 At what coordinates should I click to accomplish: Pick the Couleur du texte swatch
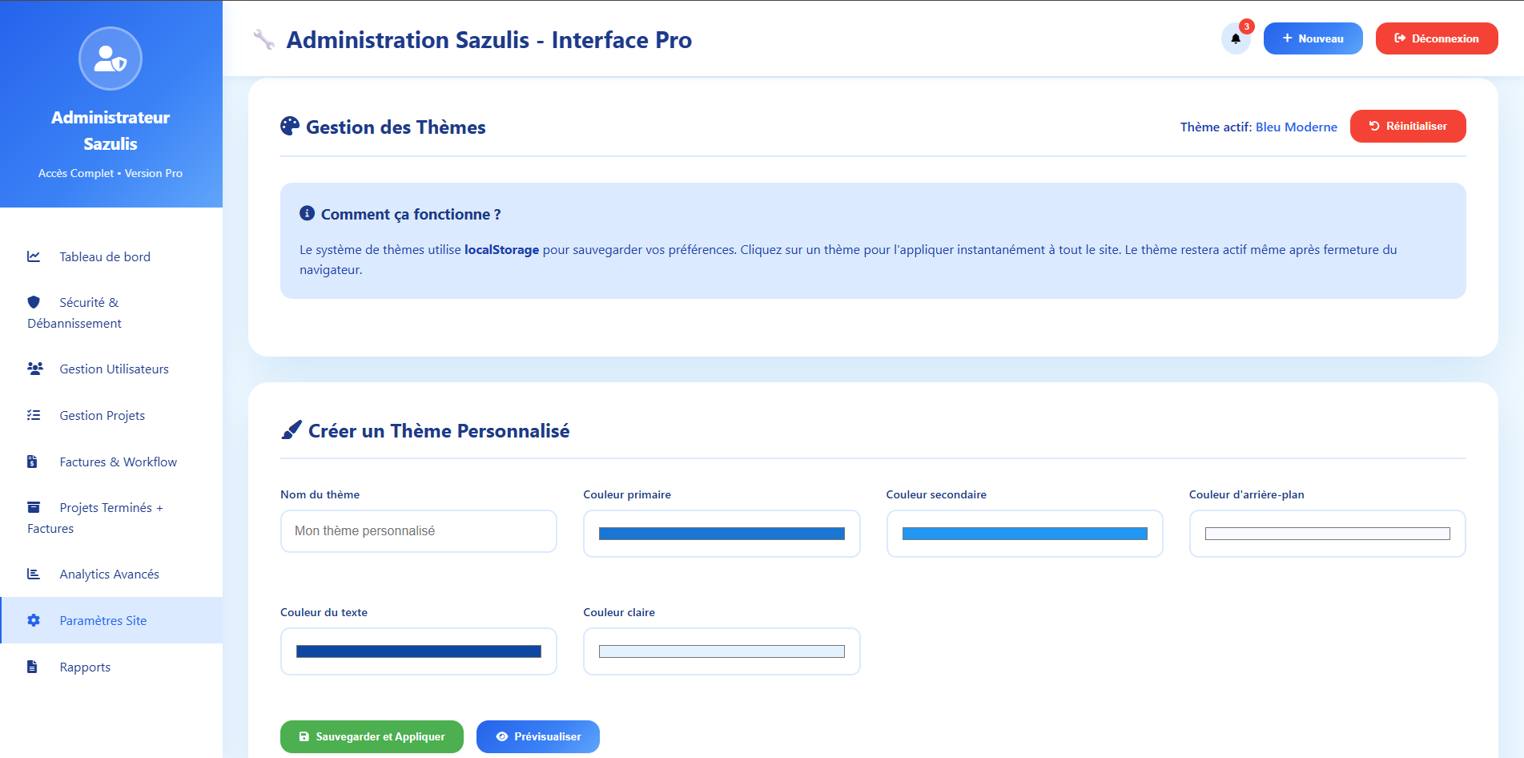pos(418,651)
